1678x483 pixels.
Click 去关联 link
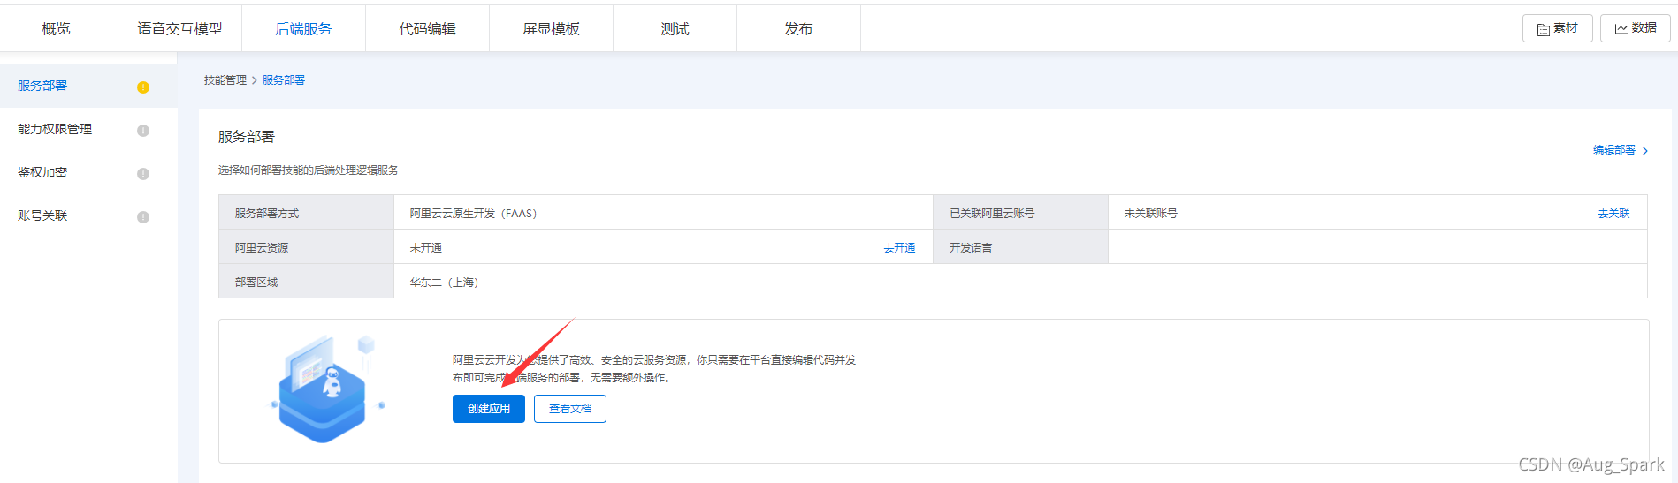click(1614, 214)
